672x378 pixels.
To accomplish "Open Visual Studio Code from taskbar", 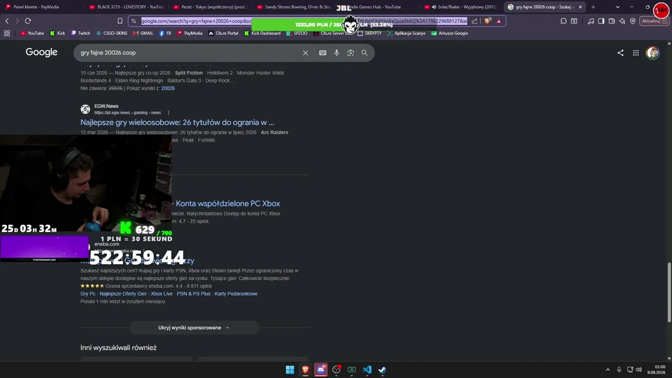I will tap(367, 370).
